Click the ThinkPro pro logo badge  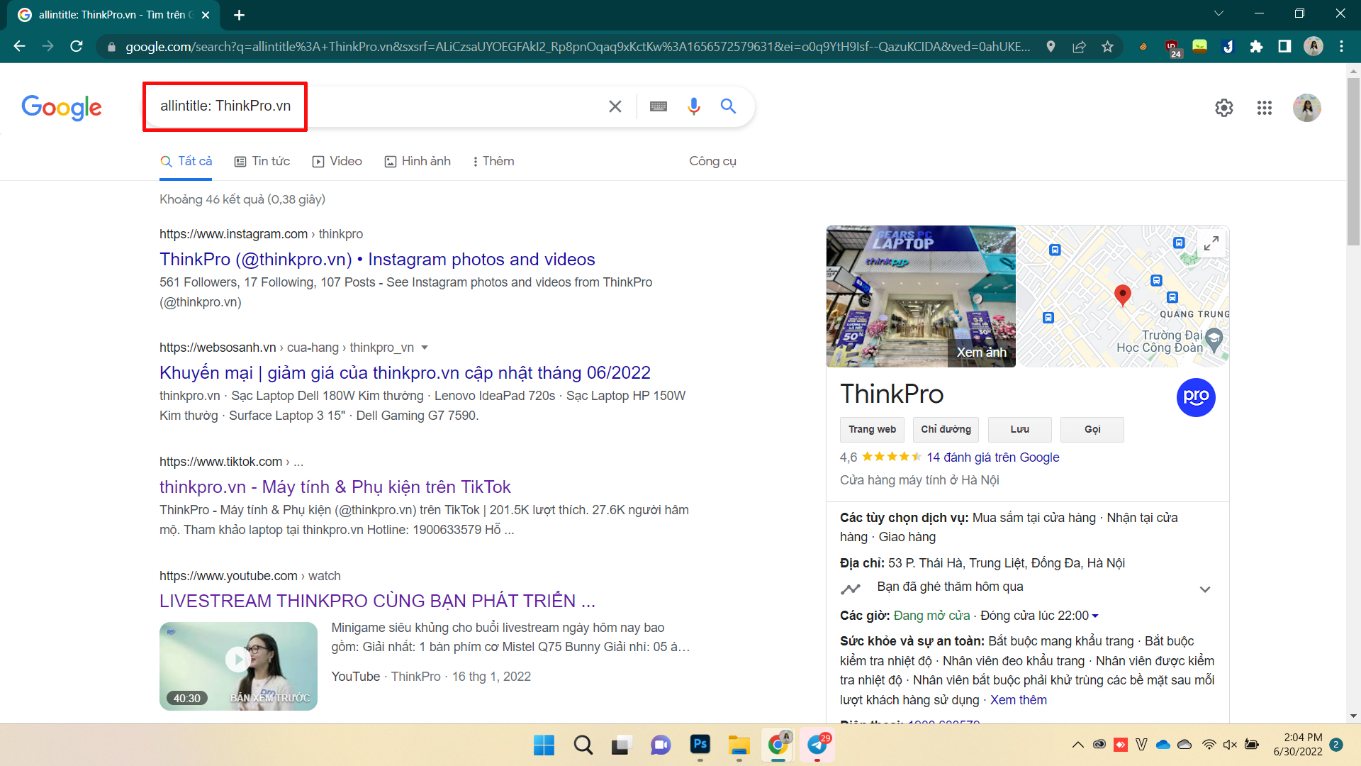pyautogui.click(x=1196, y=397)
